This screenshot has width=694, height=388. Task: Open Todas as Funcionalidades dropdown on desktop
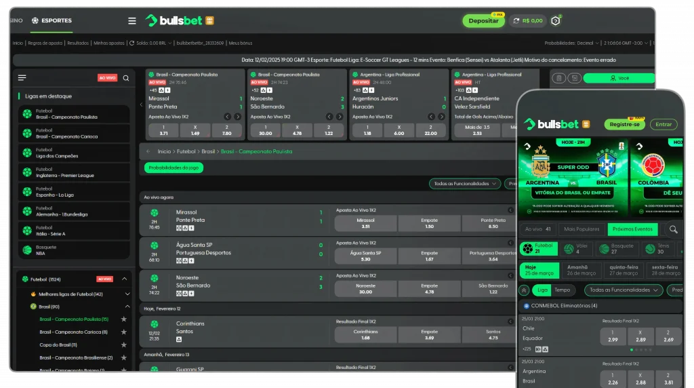[x=465, y=184]
